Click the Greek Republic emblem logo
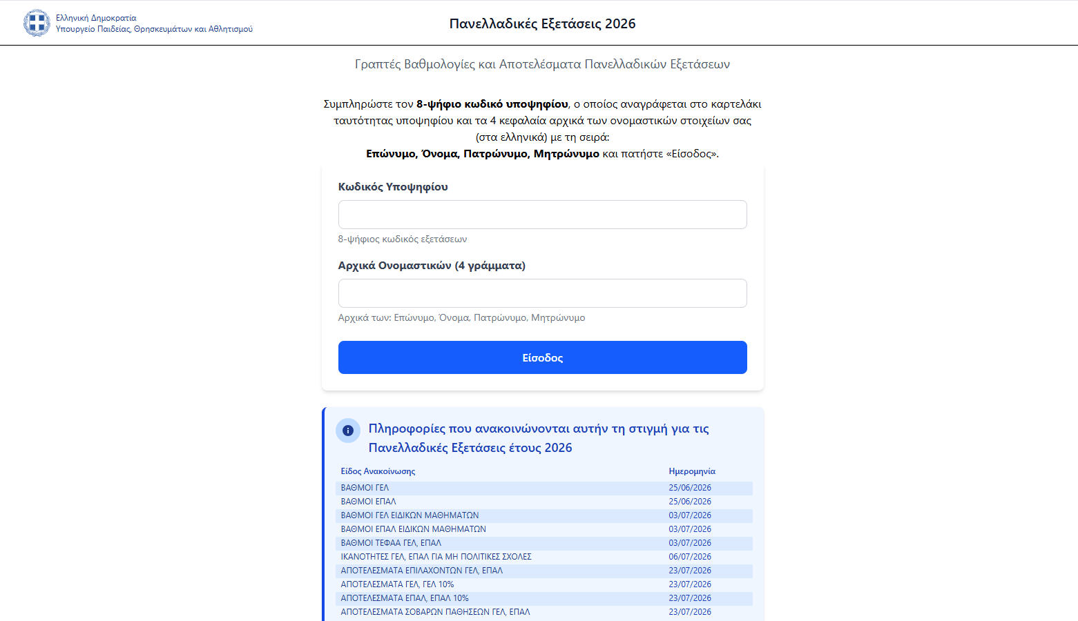 (x=37, y=23)
